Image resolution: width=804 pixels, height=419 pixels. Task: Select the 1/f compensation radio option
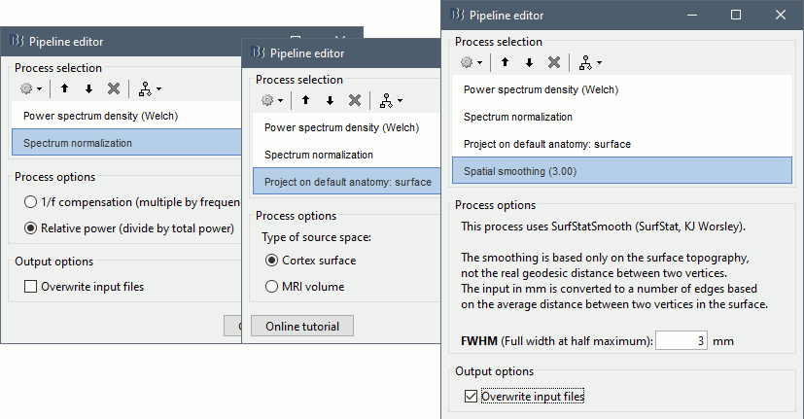coord(32,201)
